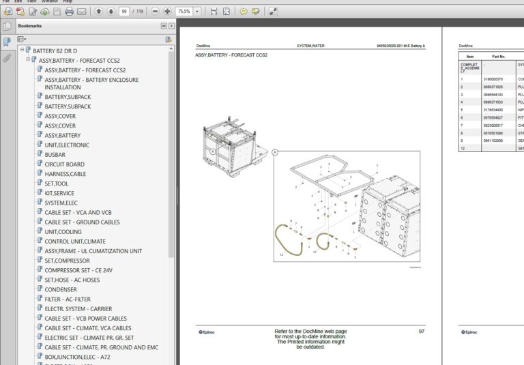Image resolution: width=524 pixels, height=365 pixels.
Task: Open the SET,COMPRESSOR bookmark
Action: coord(67,261)
